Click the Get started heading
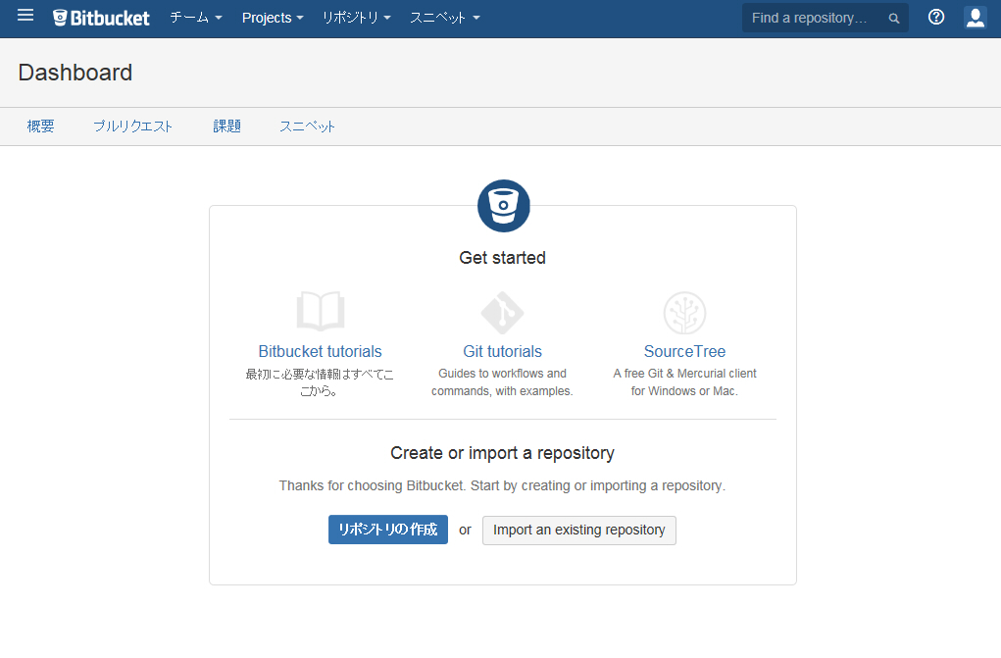This screenshot has height=658, width=1001. [502, 258]
